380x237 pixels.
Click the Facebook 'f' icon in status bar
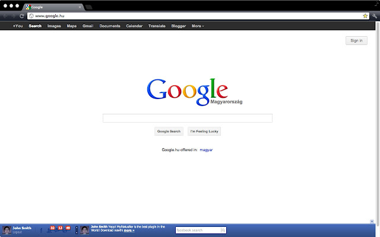(41, 230)
